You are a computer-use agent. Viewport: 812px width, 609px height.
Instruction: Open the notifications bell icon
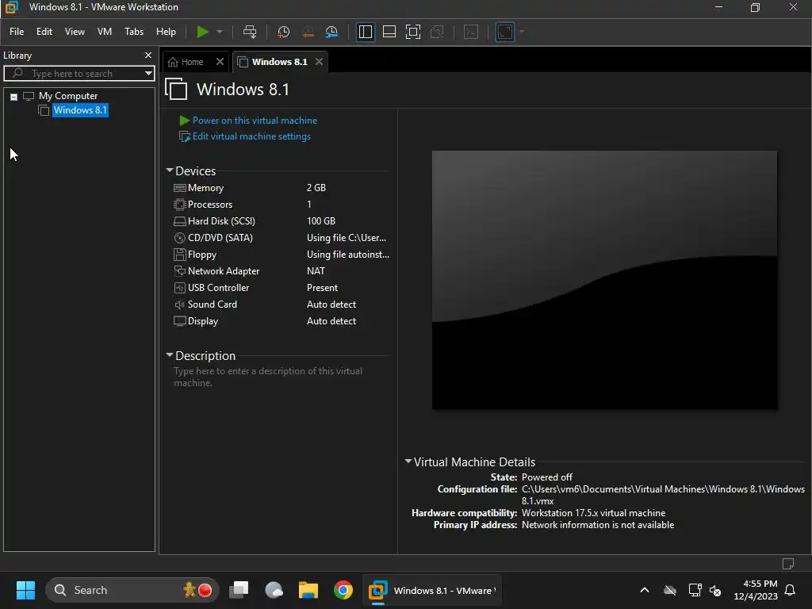point(790,590)
